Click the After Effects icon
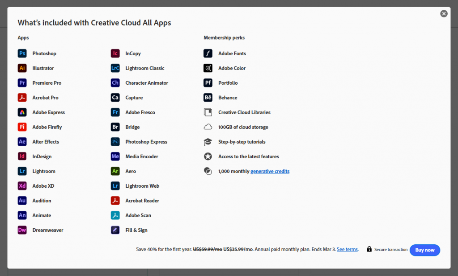 click(22, 141)
